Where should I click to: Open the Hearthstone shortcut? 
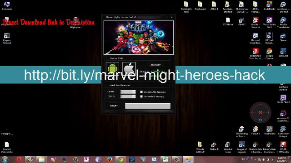pos(269,130)
